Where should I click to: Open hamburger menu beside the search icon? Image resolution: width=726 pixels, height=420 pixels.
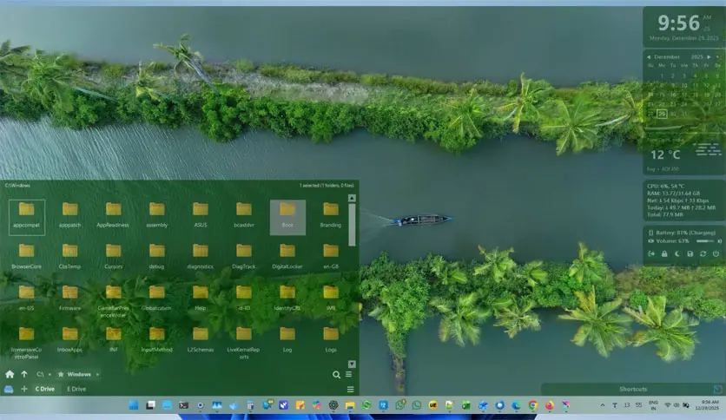[x=349, y=374]
